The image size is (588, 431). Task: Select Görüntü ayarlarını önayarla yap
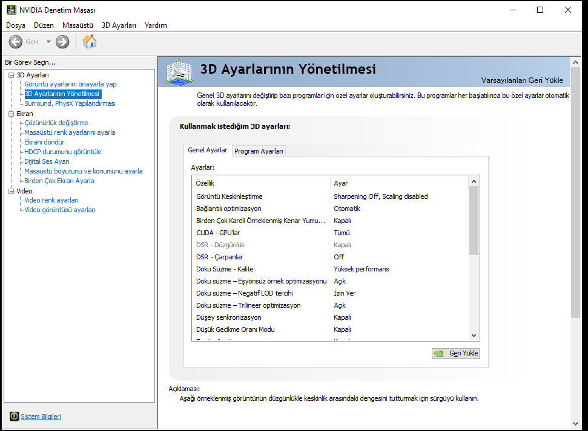[x=70, y=84]
